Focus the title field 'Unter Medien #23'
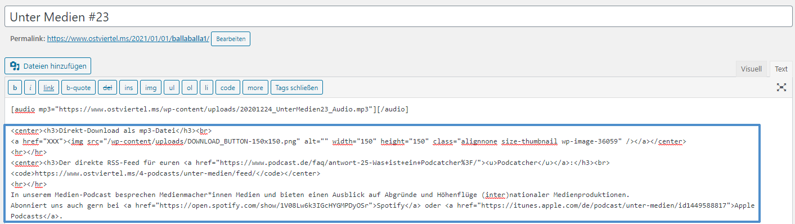 click(398, 17)
